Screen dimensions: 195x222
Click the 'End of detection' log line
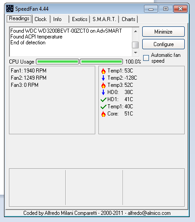point(28,43)
